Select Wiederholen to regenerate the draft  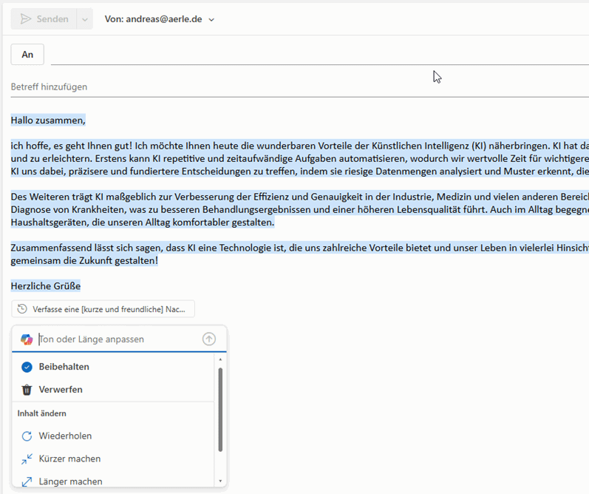[x=65, y=436]
